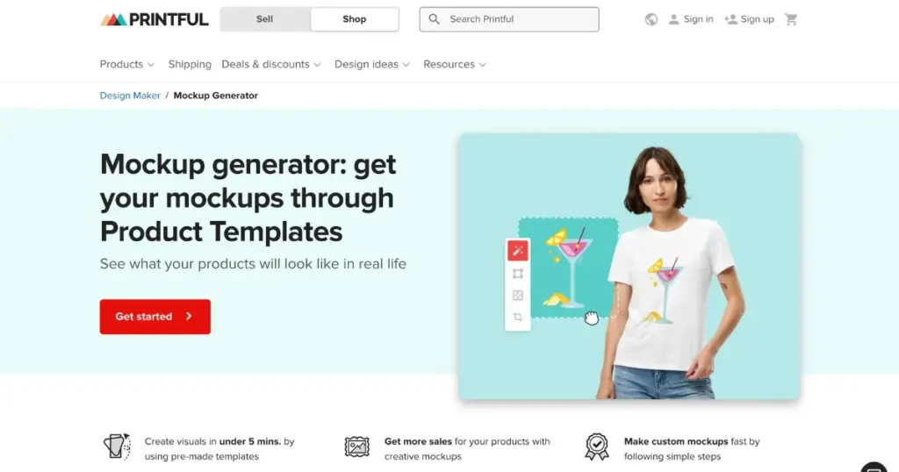
Task: Switch toggle to Shop mode
Action: [x=355, y=19]
